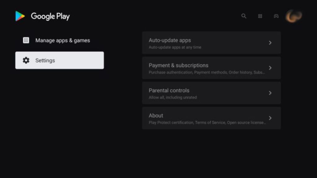Image resolution: width=317 pixels, height=178 pixels.
Task: Open Parental controls setting title
Action: tap(169, 91)
